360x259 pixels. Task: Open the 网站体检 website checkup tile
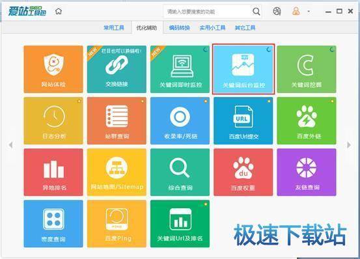pyautogui.click(x=53, y=69)
